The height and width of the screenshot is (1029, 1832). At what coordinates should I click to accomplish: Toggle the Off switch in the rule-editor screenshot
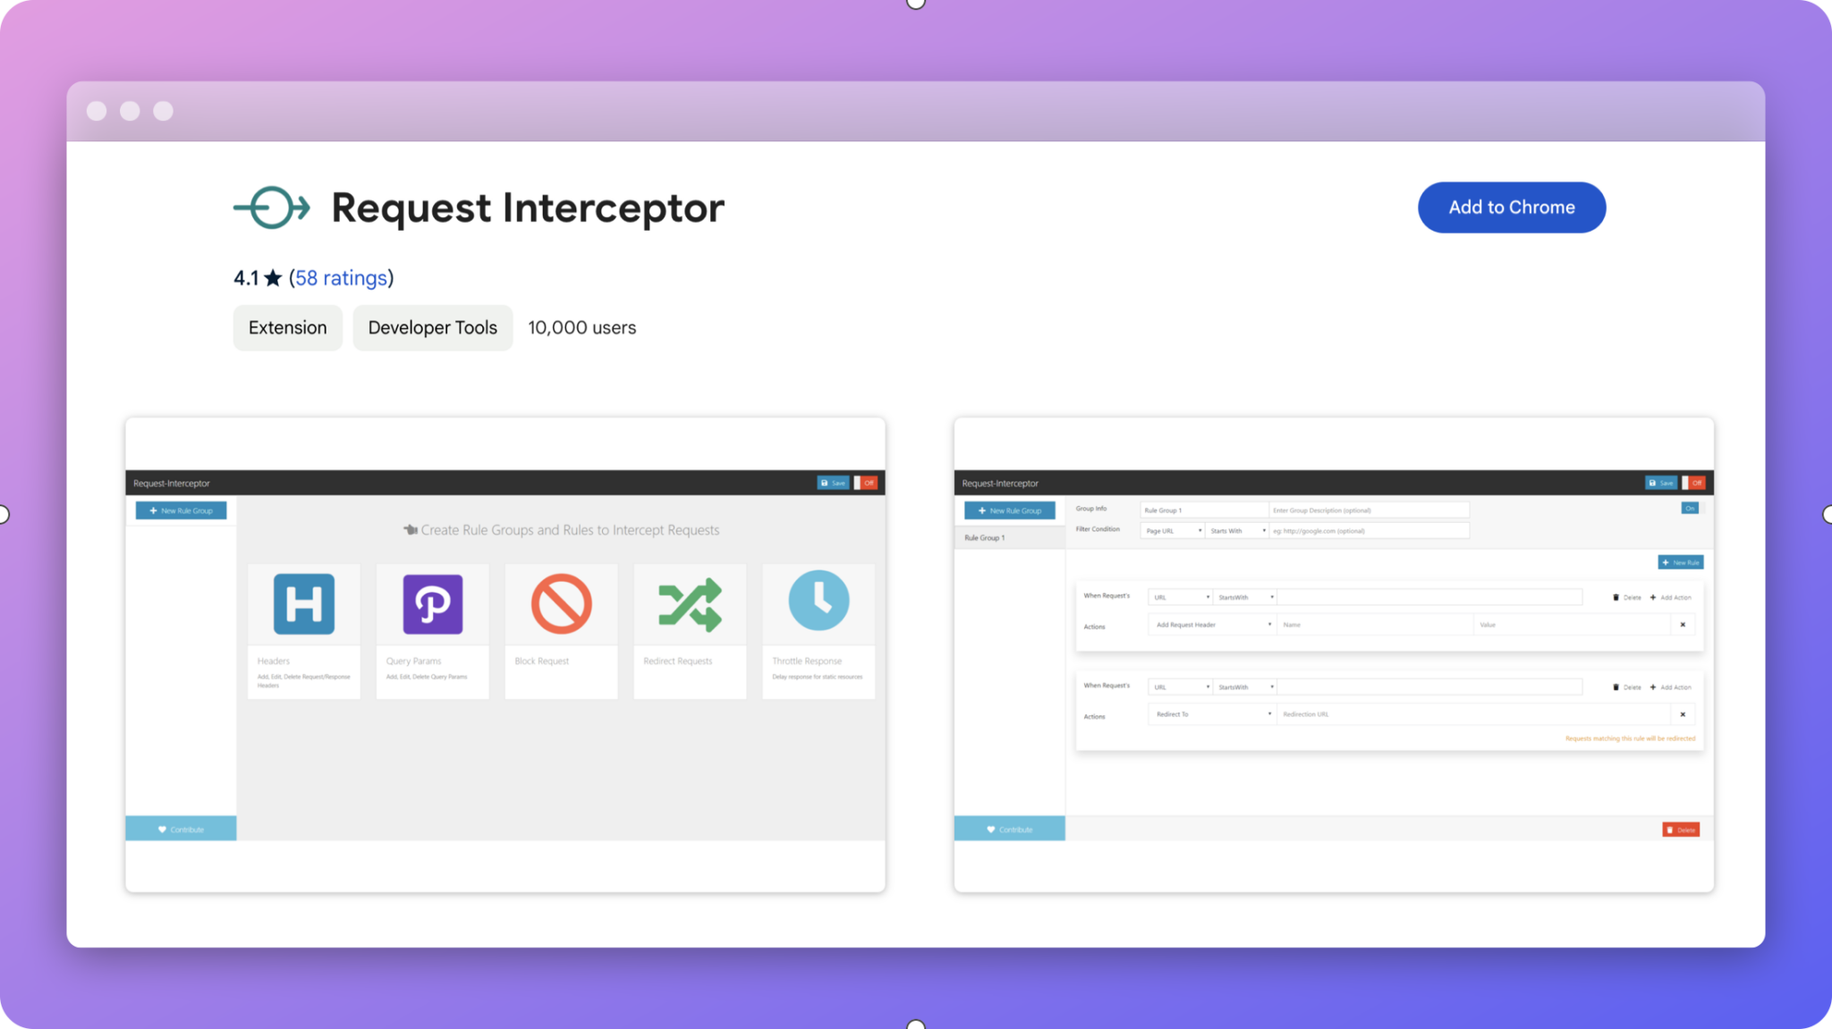tap(1694, 483)
